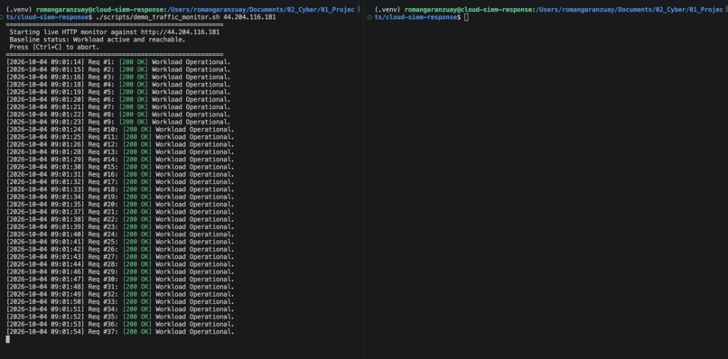This screenshot has height=359, width=728.
Task: Click the timestamp 09:01:16 of Req #3
Action: click(x=68, y=77)
